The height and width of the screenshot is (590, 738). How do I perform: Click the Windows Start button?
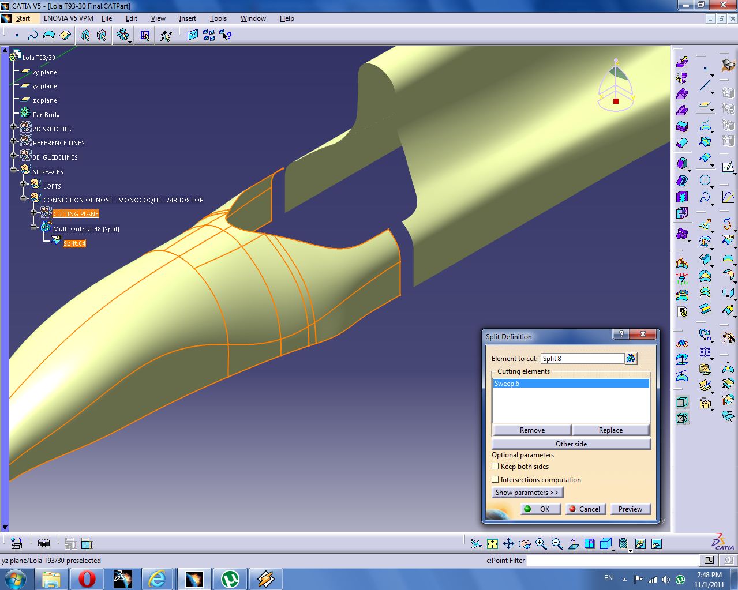point(15,578)
